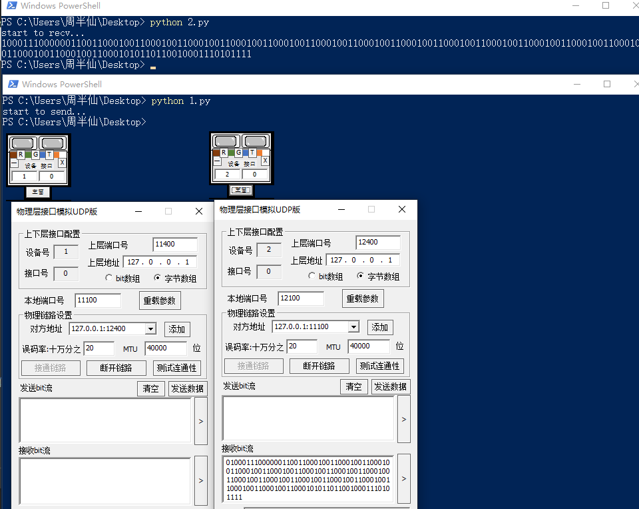Click right gray indicator on device 2 widget
This screenshot has width=639, height=509.
tap(256, 141)
